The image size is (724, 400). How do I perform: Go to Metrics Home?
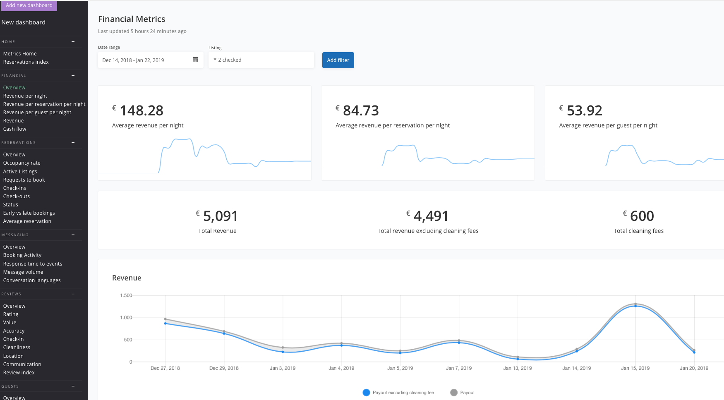tap(20, 54)
